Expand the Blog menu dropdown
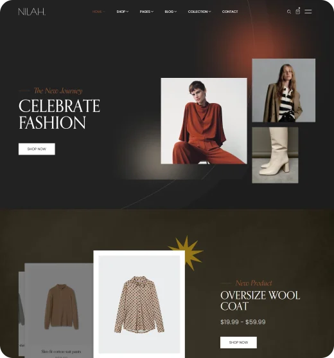Viewport: 334px width, 358px height. pos(171,12)
